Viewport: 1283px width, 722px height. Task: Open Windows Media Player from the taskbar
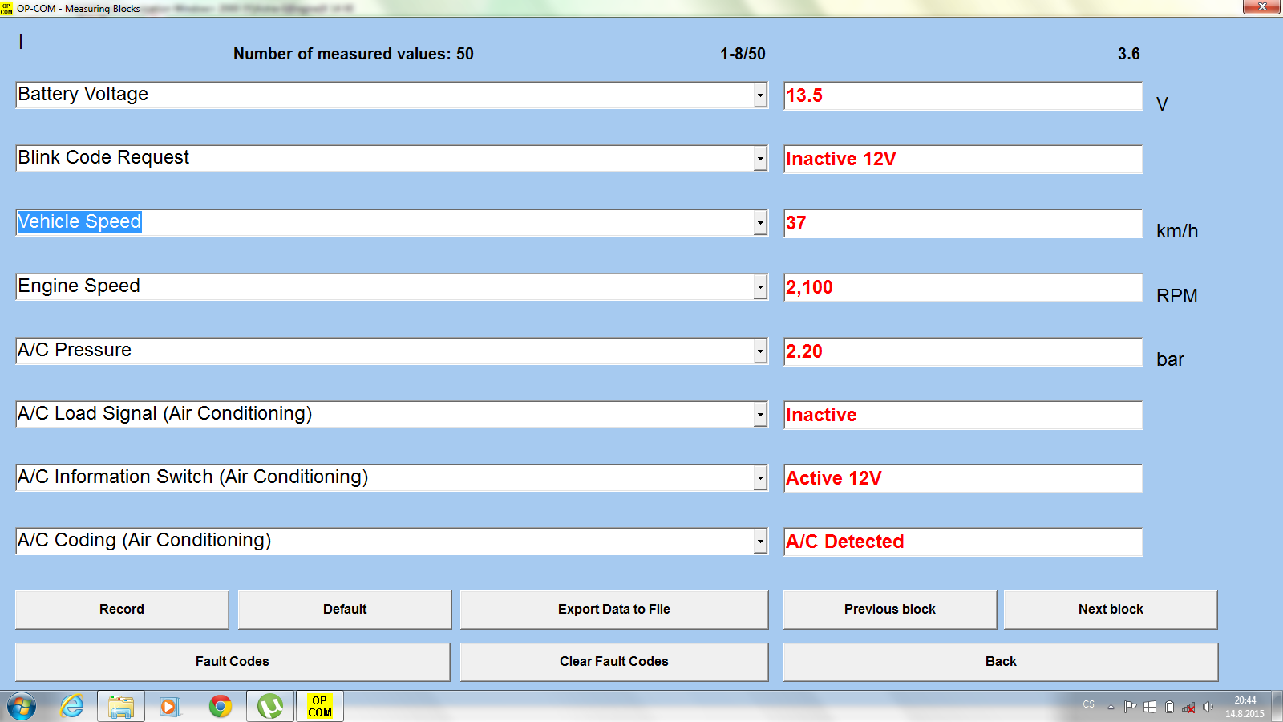[169, 706]
